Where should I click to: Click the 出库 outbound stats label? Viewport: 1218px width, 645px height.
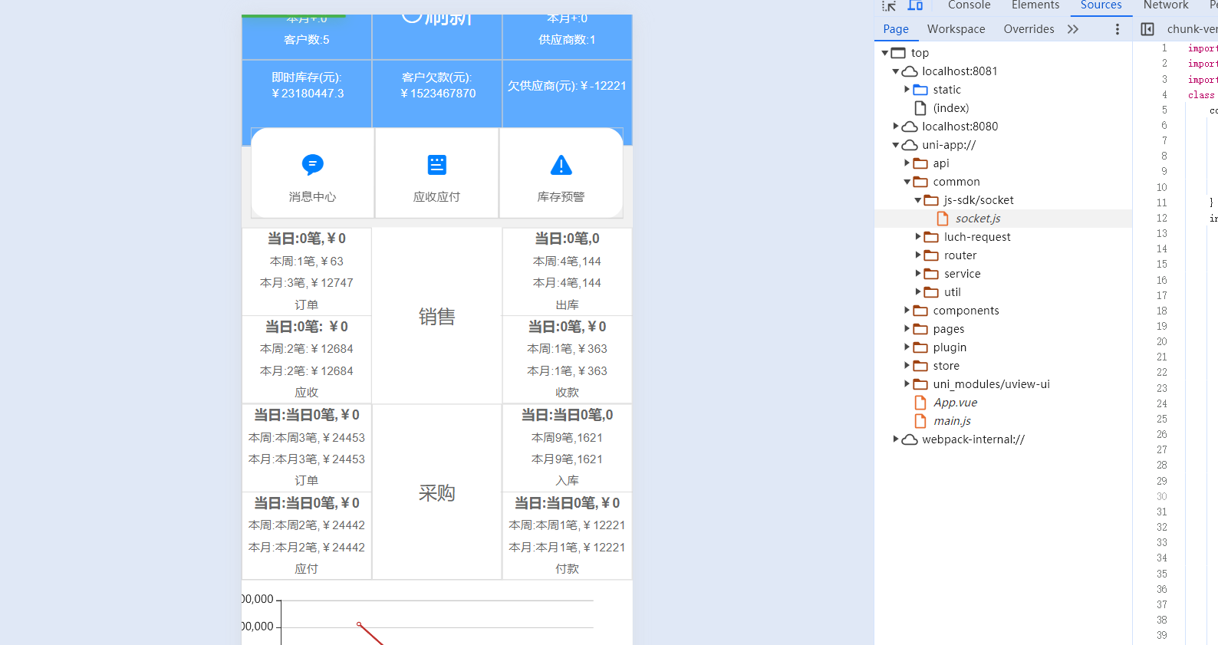567,305
